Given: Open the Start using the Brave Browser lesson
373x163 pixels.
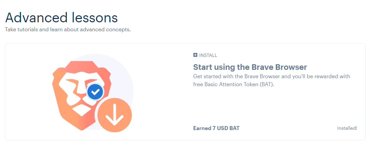Looking at the screenshot, I should click(x=250, y=67).
